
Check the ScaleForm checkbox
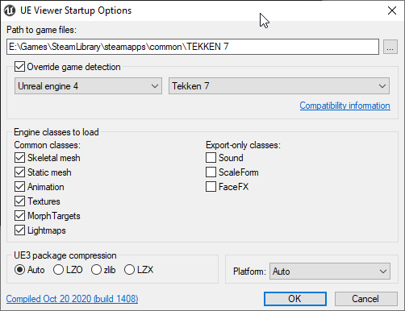click(x=211, y=172)
